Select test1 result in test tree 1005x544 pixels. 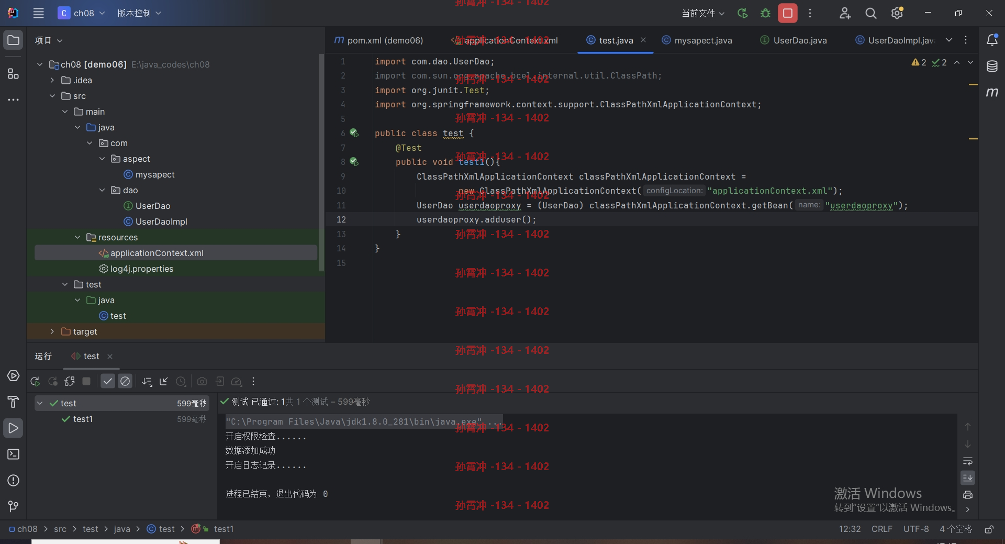click(83, 419)
